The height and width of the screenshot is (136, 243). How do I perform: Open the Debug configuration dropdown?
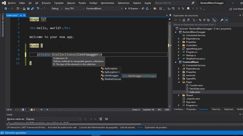(57, 9)
